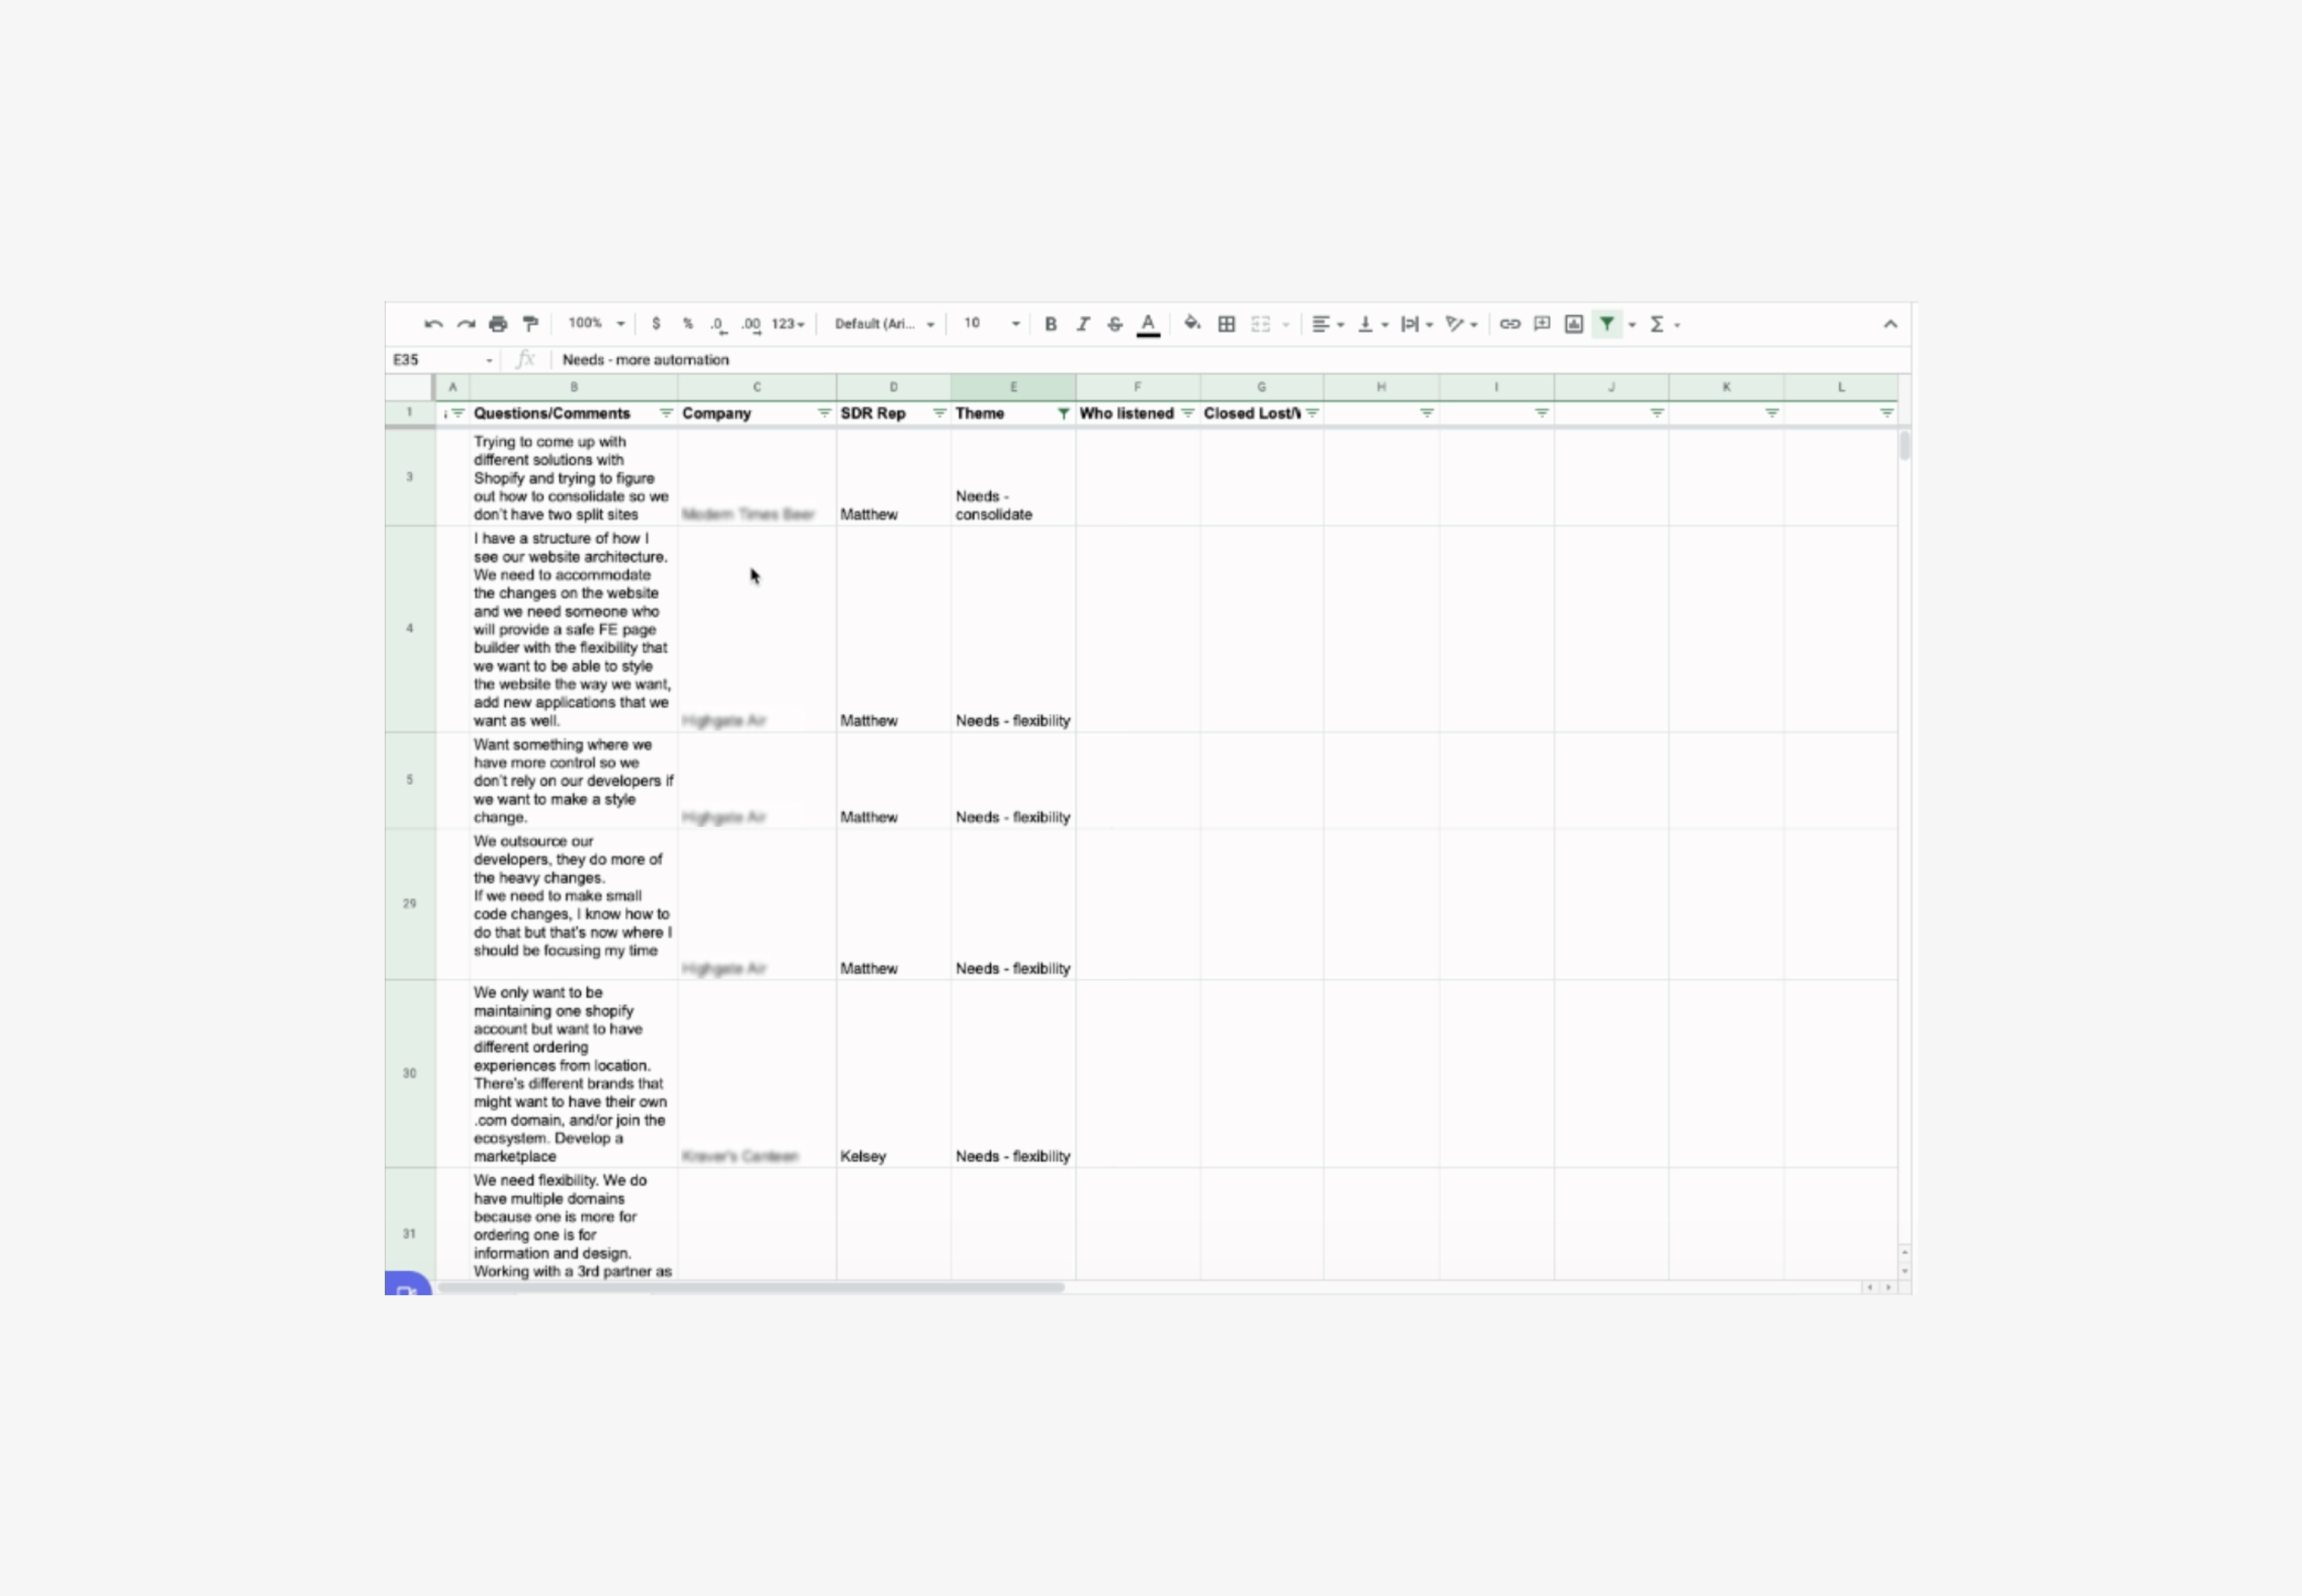Open the Theme column filter menu

point(1062,413)
